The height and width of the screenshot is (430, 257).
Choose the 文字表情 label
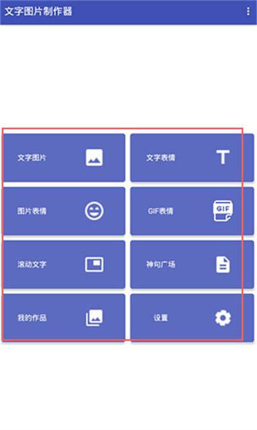(161, 157)
